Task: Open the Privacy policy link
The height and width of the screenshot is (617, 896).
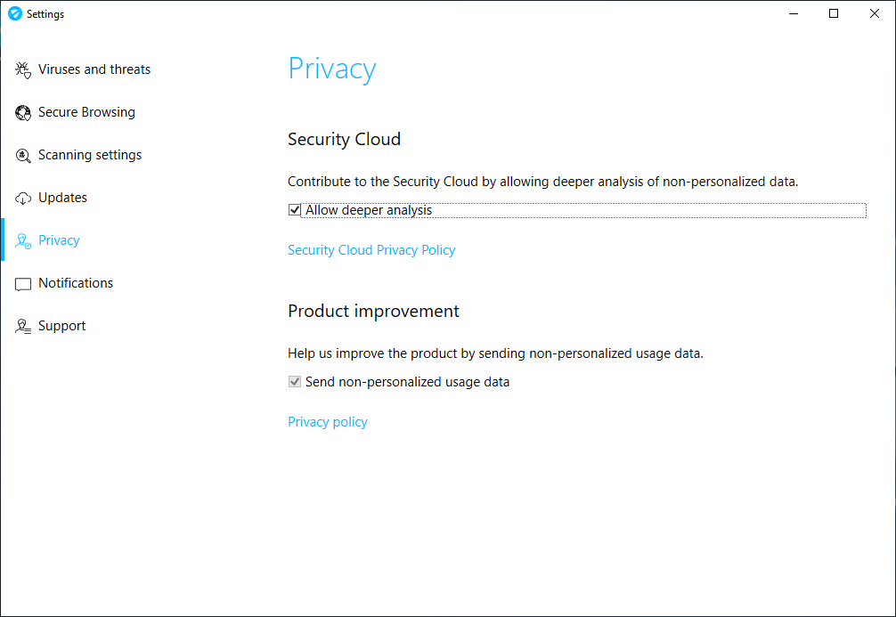Action: 328,422
